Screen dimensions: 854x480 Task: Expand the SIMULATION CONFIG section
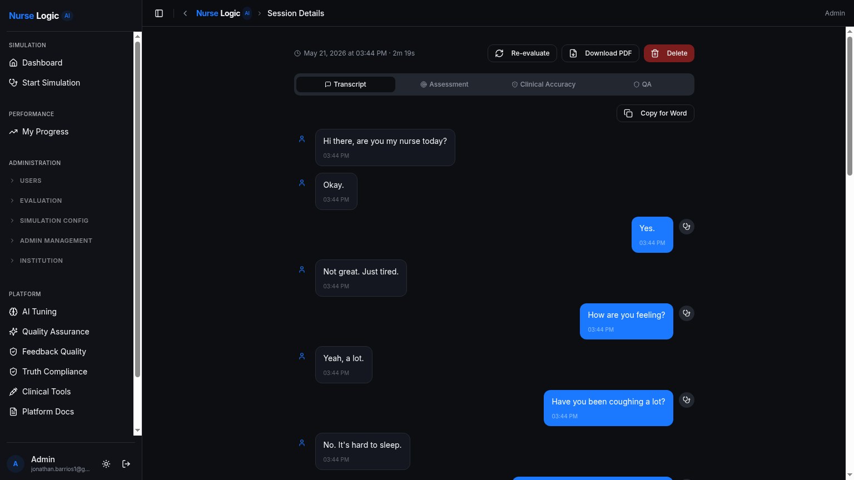click(x=67, y=221)
